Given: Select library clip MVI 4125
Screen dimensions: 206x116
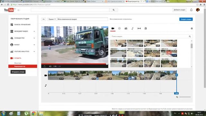Looking at the screenshot, I should [x=152, y=53].
